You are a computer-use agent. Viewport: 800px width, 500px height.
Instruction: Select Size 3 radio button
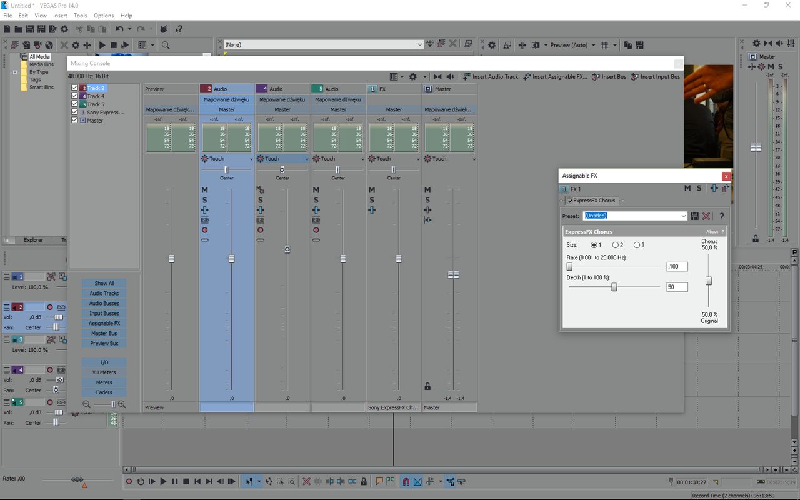pos(637,245)
